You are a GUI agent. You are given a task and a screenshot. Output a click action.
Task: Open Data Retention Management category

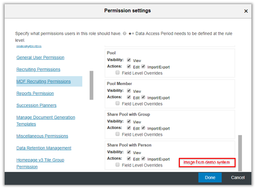pyautogui.click(x=44, y=148)
